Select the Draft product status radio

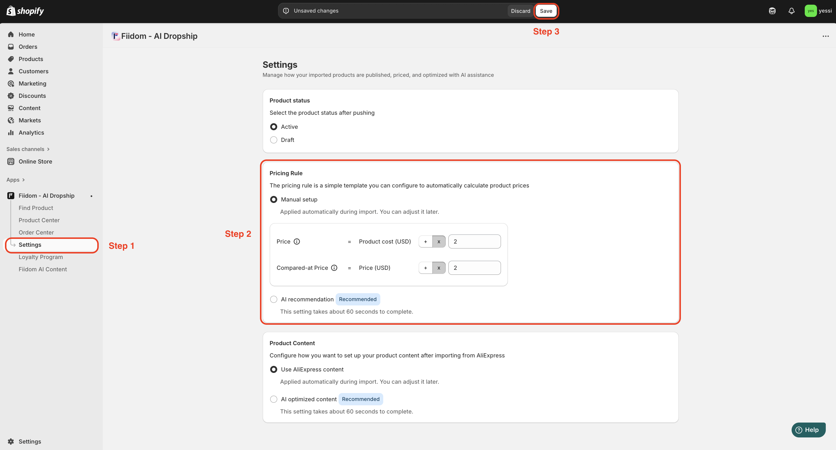[274, 140]
